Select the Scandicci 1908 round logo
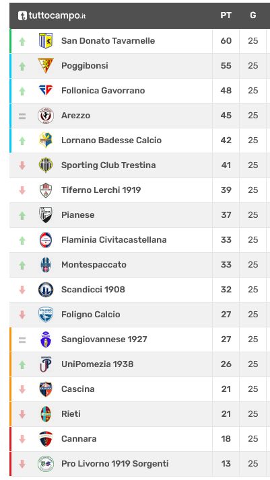Viewport: 270px width, 480px height. click(46, 289)
